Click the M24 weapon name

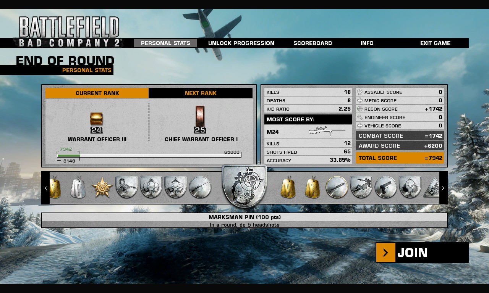[x=273, y=132]
